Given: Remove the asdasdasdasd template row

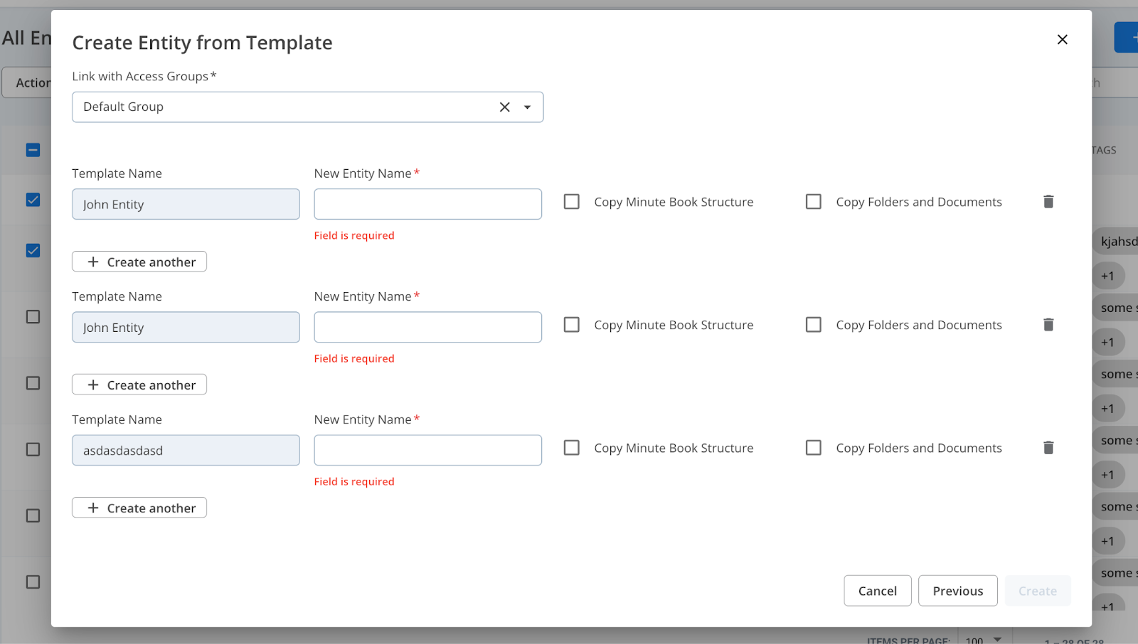Looking at the screenshot, I should (x=1048, y=448).
